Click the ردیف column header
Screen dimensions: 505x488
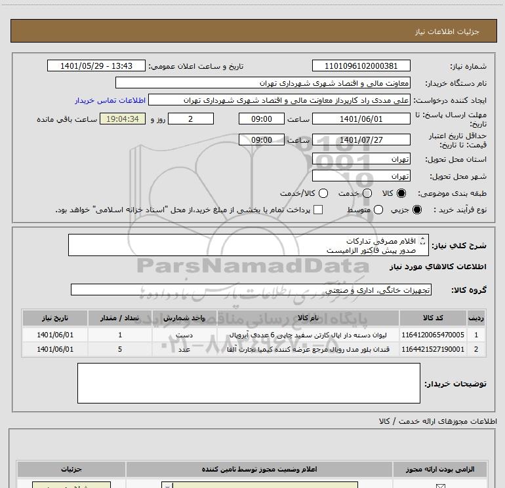pos(476,318)
